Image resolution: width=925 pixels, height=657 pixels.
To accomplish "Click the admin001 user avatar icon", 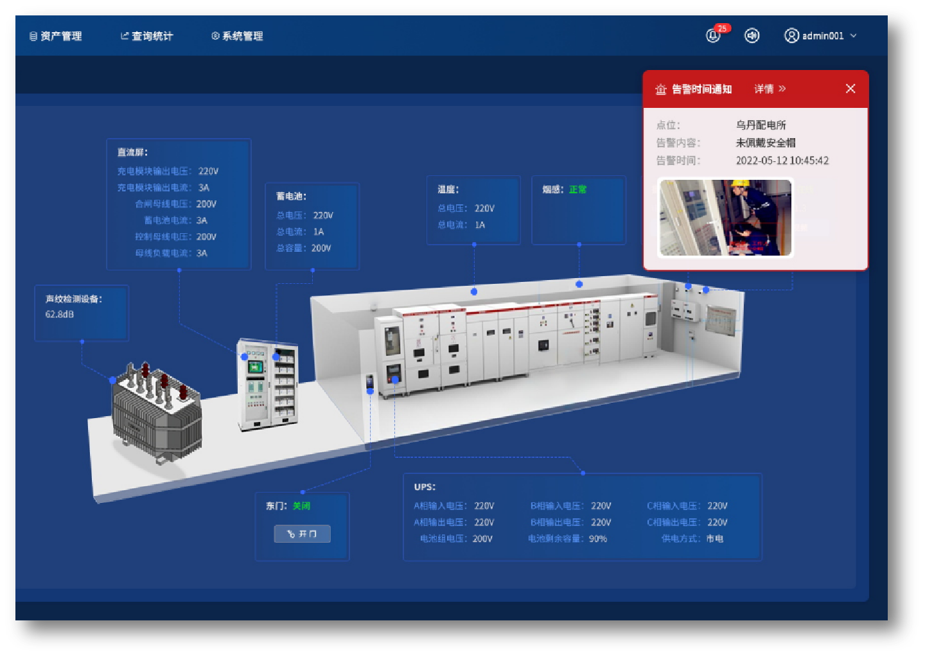I will coord(791,36).
